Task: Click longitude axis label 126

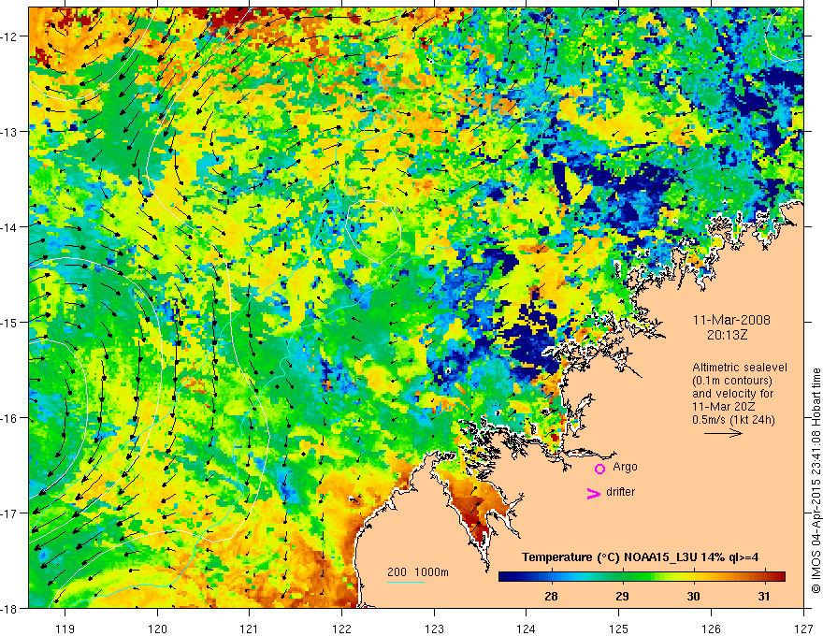Action: (x=711, y=629)
